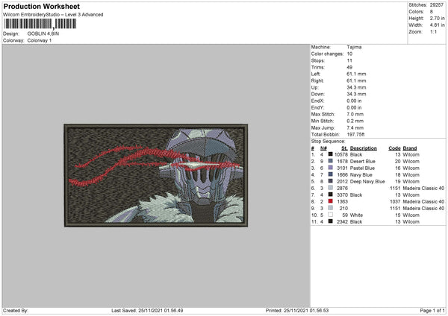This screenshot has width=448, height=316.
Task: Select the Machine value Tajima
Action: click(x=354, y=47)
